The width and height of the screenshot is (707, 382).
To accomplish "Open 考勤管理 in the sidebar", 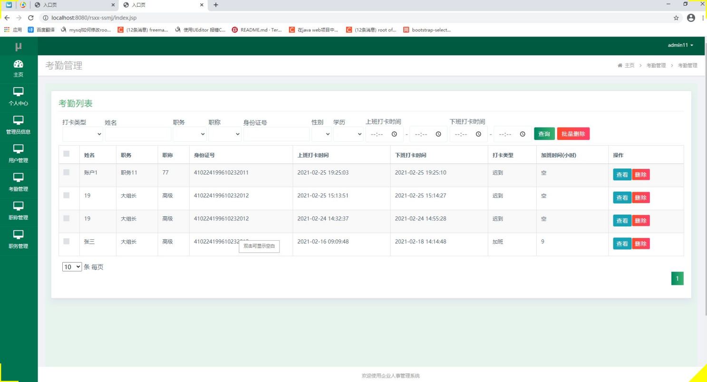I will point(19,182).
